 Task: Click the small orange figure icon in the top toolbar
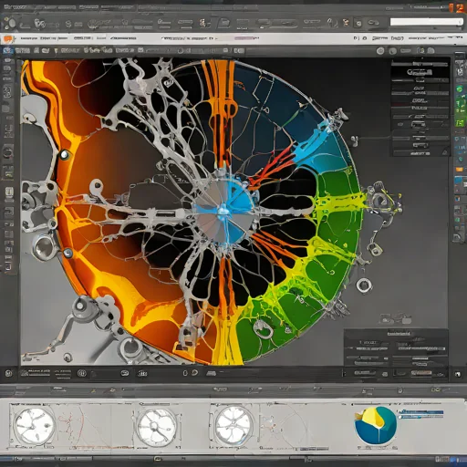[346, 22]
